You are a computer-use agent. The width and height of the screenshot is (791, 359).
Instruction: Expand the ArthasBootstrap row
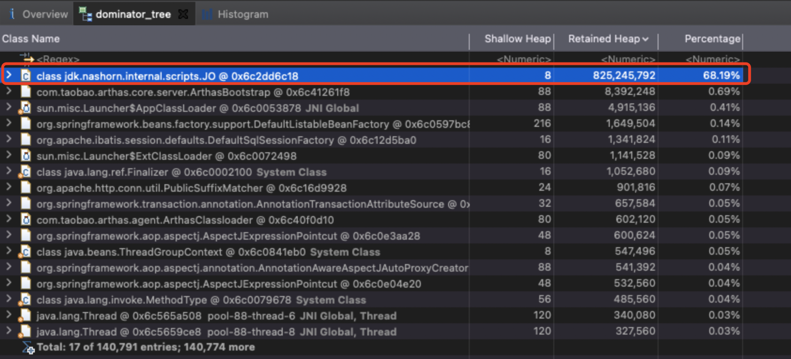8,91
